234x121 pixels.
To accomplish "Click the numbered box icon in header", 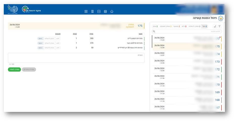I will click(99, 11).
